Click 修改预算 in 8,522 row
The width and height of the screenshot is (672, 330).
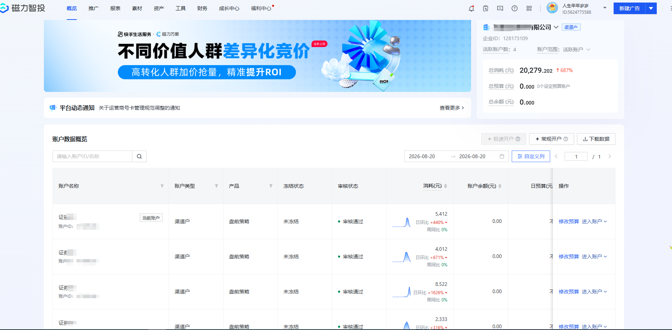coord(569,292)
